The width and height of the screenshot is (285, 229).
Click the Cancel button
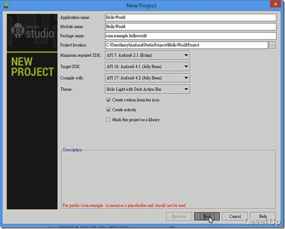(x=235, y=216)
